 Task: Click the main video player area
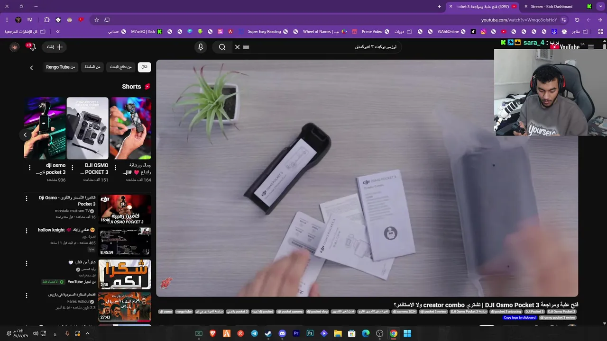[367, 178]
